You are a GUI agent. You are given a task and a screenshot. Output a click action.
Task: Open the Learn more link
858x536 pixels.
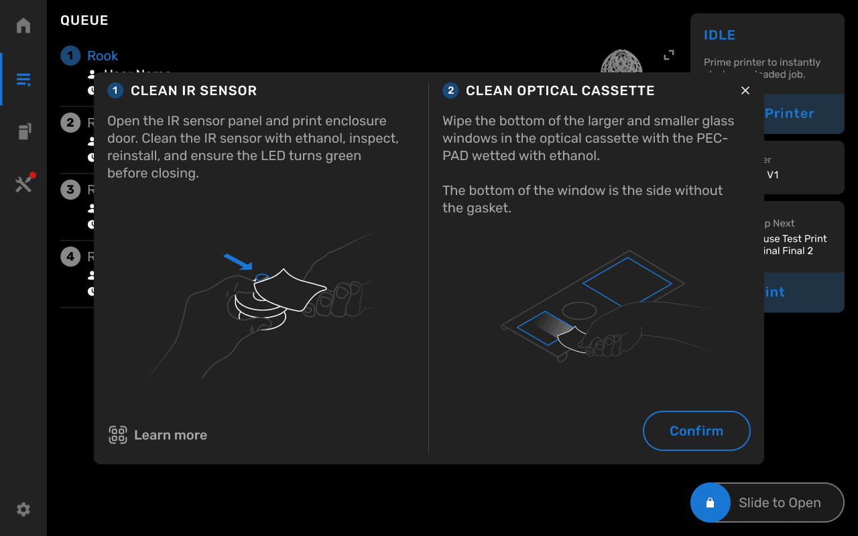pos(170,435)
